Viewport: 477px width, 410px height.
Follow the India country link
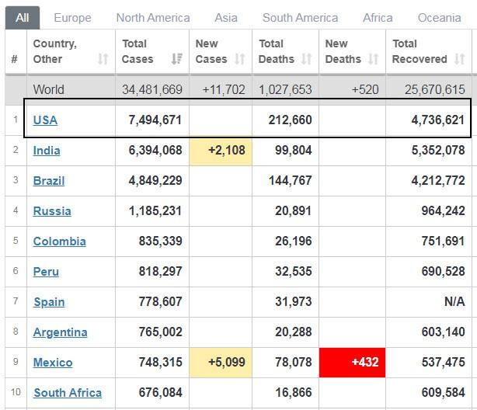(47, 150)
